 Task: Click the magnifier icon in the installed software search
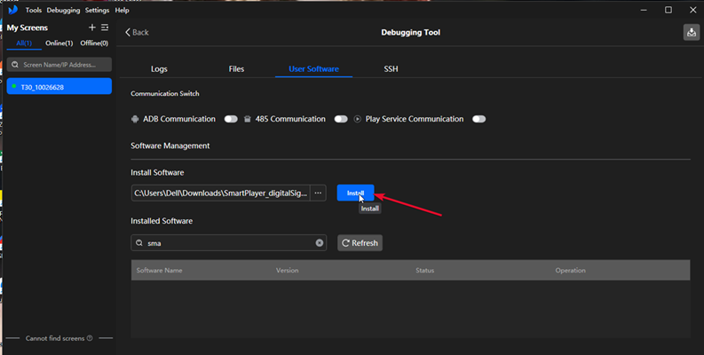pyautogui.click(x=139, y=243)
